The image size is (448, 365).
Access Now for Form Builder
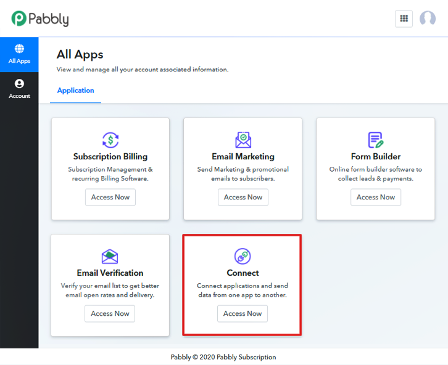[376, 197]
